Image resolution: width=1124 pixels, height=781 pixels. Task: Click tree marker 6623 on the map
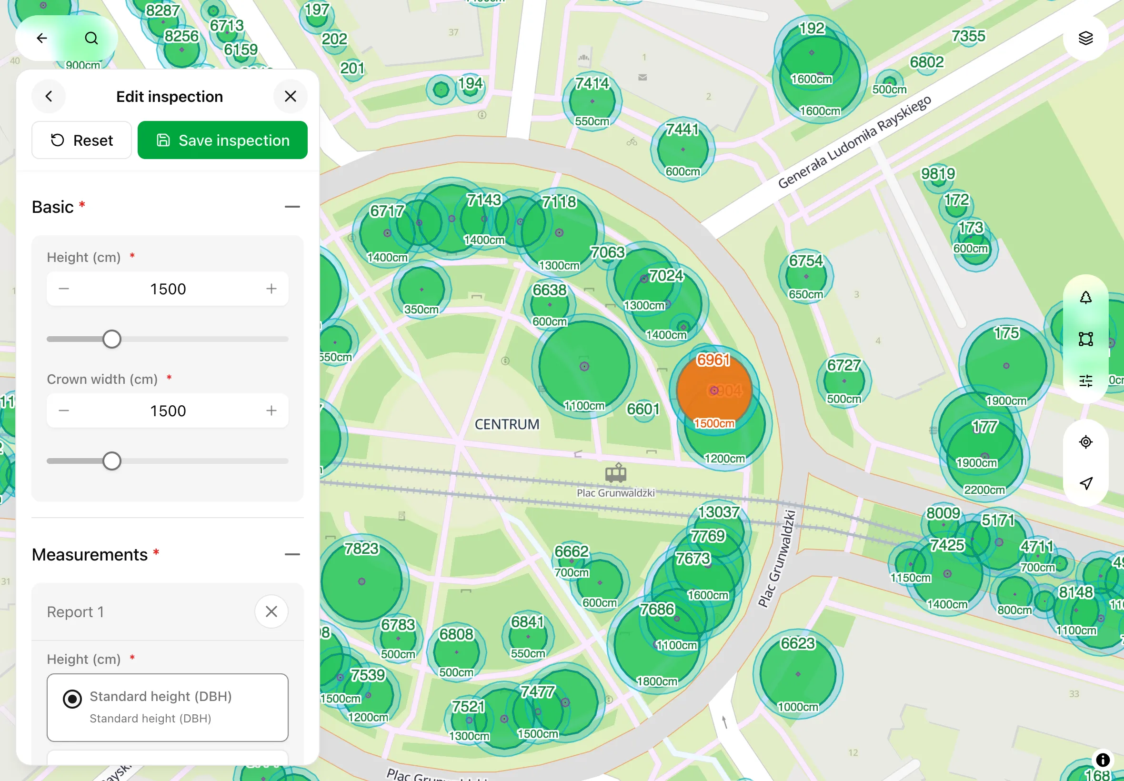click(x=798, y=674)
